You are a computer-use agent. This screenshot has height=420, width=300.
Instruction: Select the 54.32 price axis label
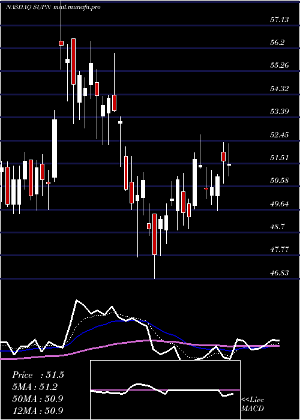(x=280, y=88)
